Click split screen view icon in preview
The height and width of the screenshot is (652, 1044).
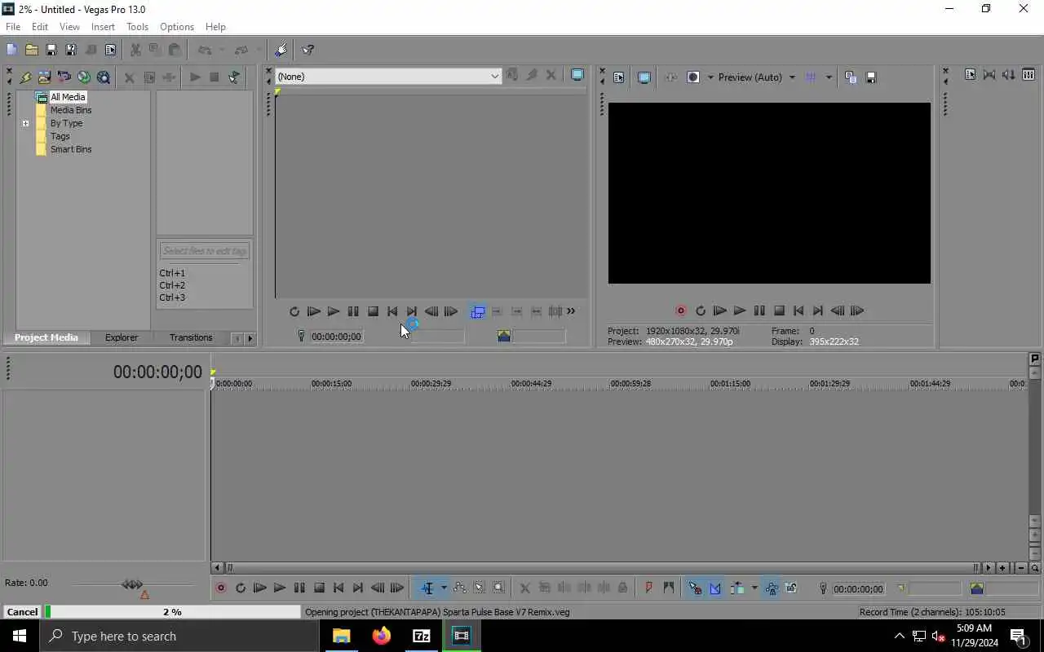(693, 77)
